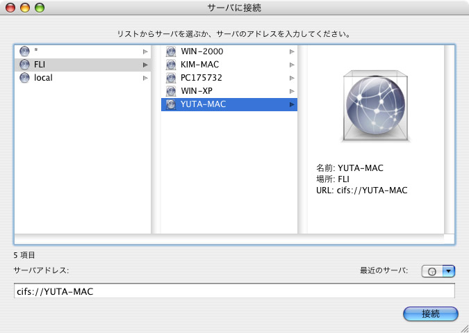The image size is (469, 333).
Task: Click the globe icon next to FLI
Action: pyautogui.click(x=24, y=65)
